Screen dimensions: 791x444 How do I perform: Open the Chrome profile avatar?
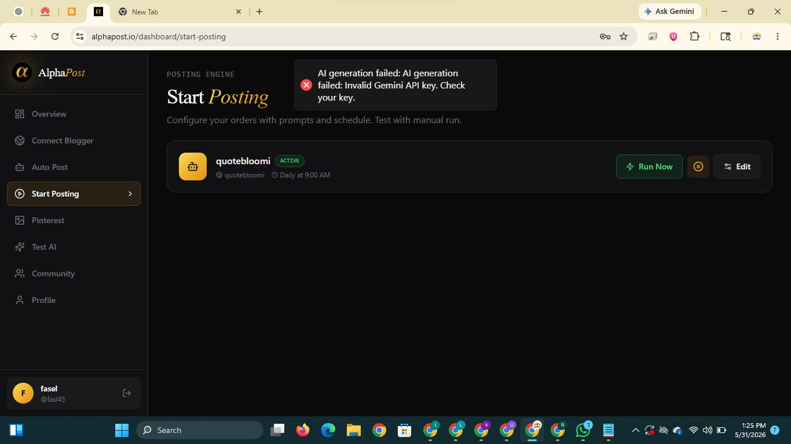[x=756, y=36]
